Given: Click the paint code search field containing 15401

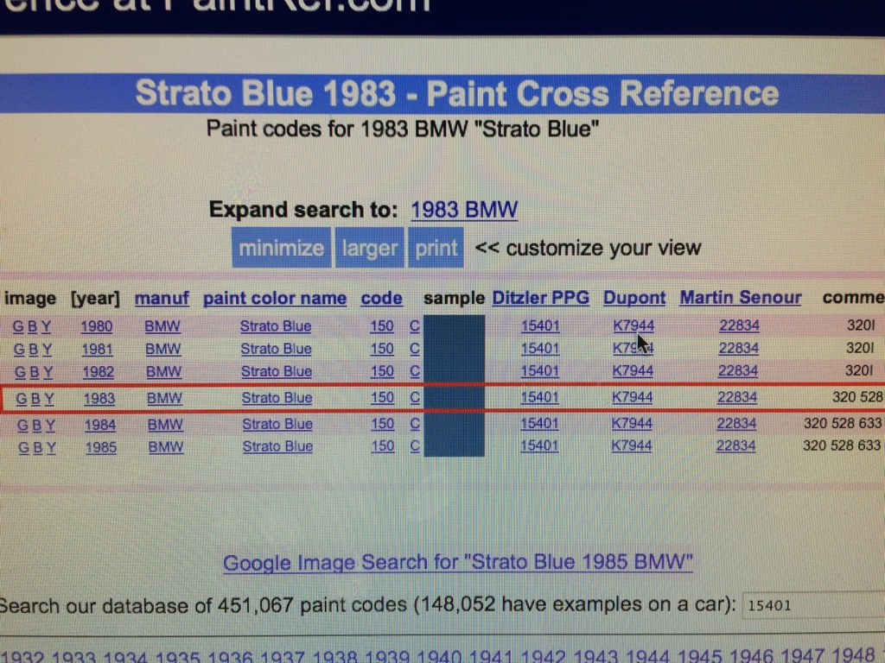Looking at the screenshot, I should coord(811,605).
